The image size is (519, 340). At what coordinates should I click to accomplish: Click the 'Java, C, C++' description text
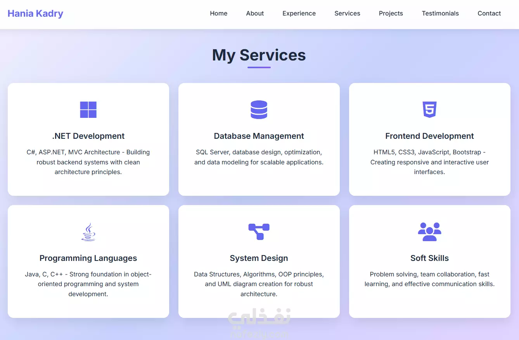88,284
